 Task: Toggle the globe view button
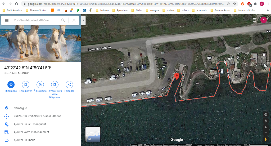266,115
